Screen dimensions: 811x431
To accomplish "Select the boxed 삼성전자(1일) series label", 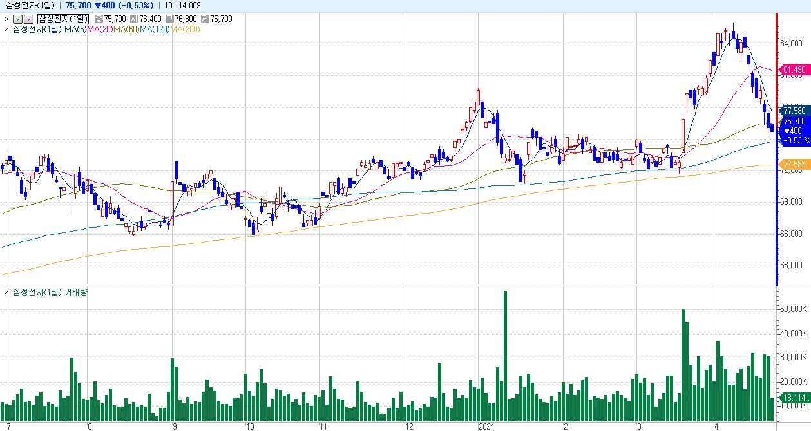I will 62,19.
